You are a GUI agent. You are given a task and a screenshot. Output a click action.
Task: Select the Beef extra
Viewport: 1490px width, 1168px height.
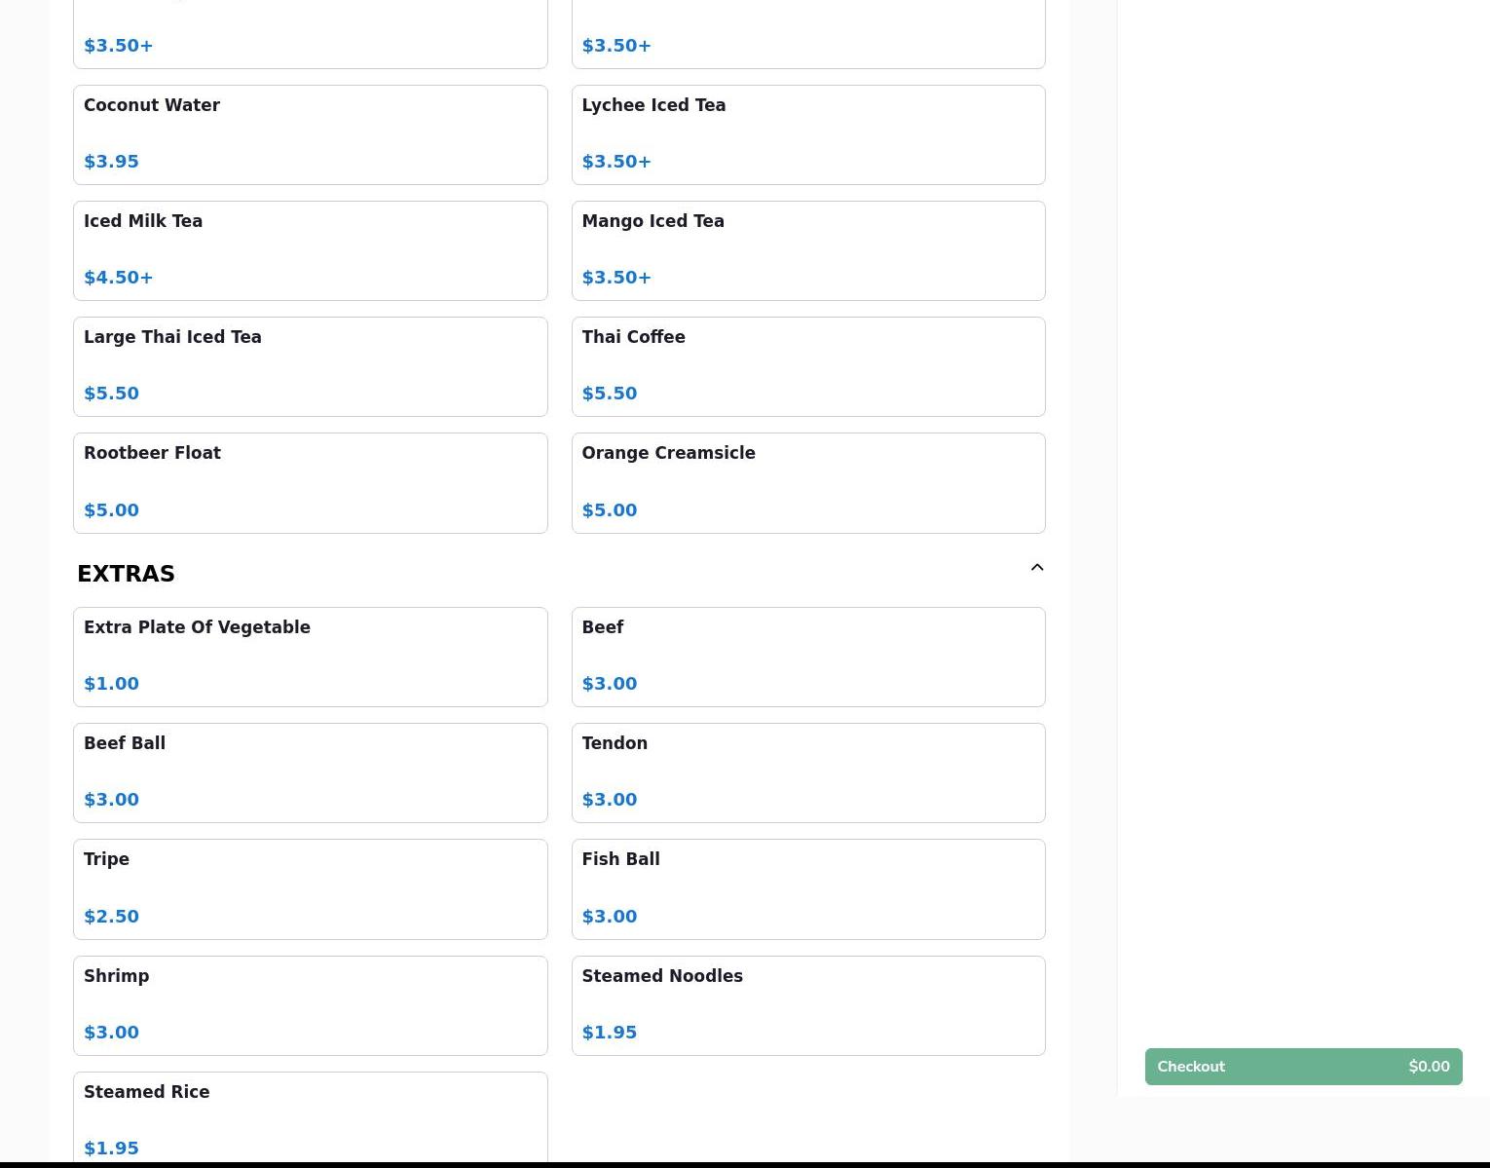point(807,657)
